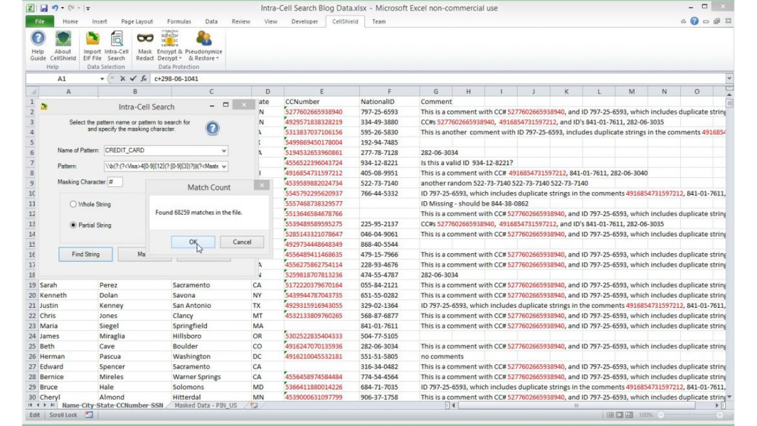Image resolution: width=757 pixels, height=426 pixels.
Task: Open help in Intra-Cell Search dialog
Action: click(x=212, y=128)
